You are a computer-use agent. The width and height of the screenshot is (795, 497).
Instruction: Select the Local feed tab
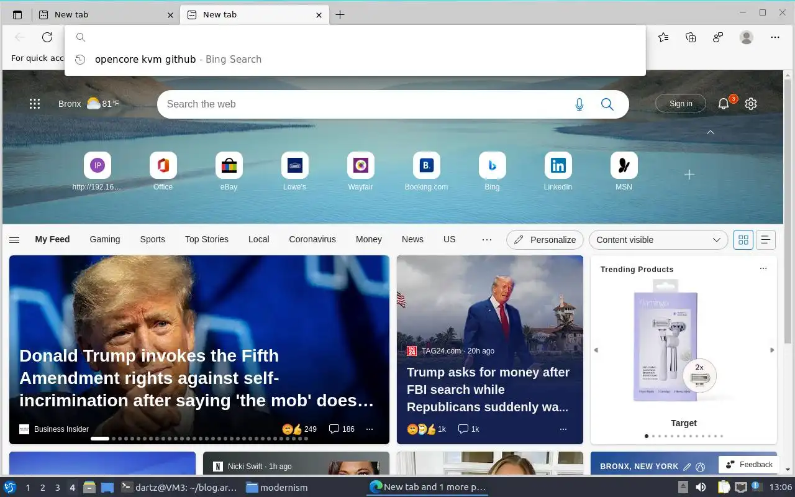[x=259, y=239]
